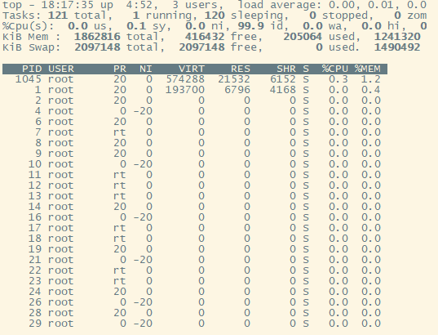The width and height of the screenshot is (438, 335).
Task: Click VIRT value 193700
Action: point(185,90)
